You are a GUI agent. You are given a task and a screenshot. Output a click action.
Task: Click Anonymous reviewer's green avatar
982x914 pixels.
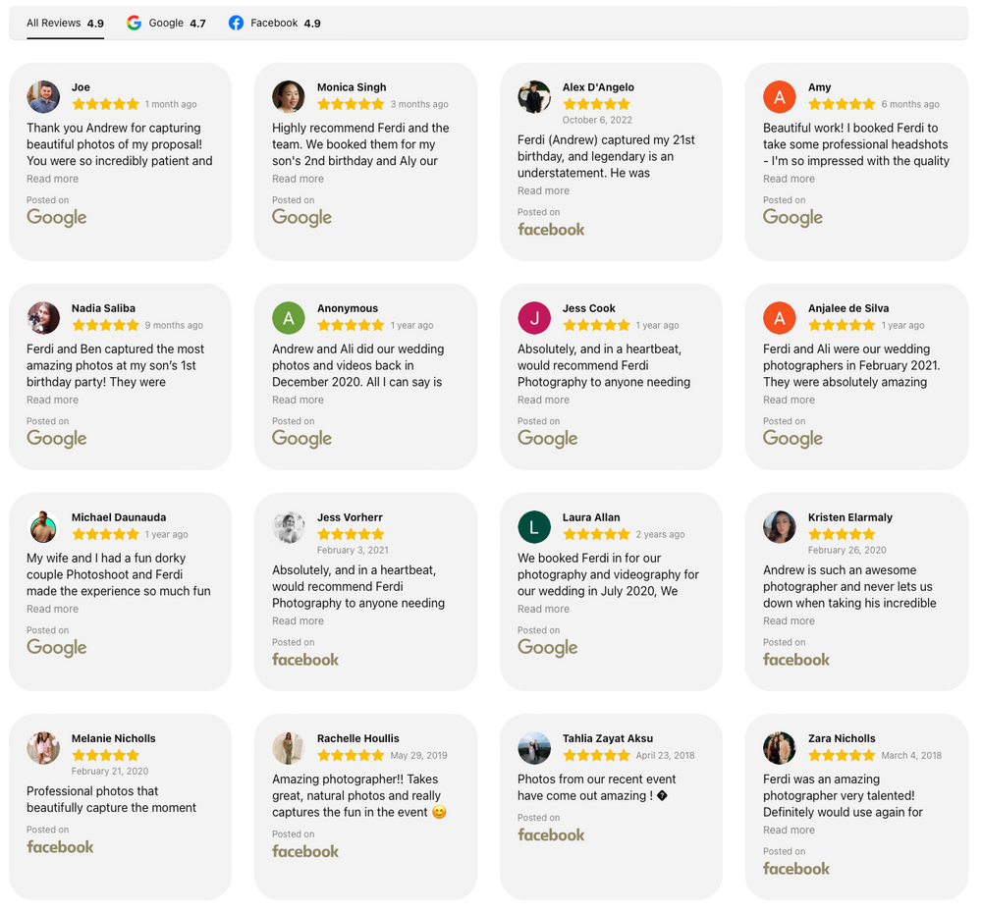288,318
